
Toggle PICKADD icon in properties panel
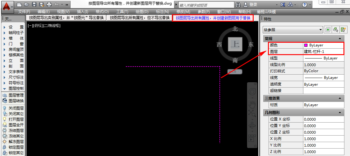328,29
